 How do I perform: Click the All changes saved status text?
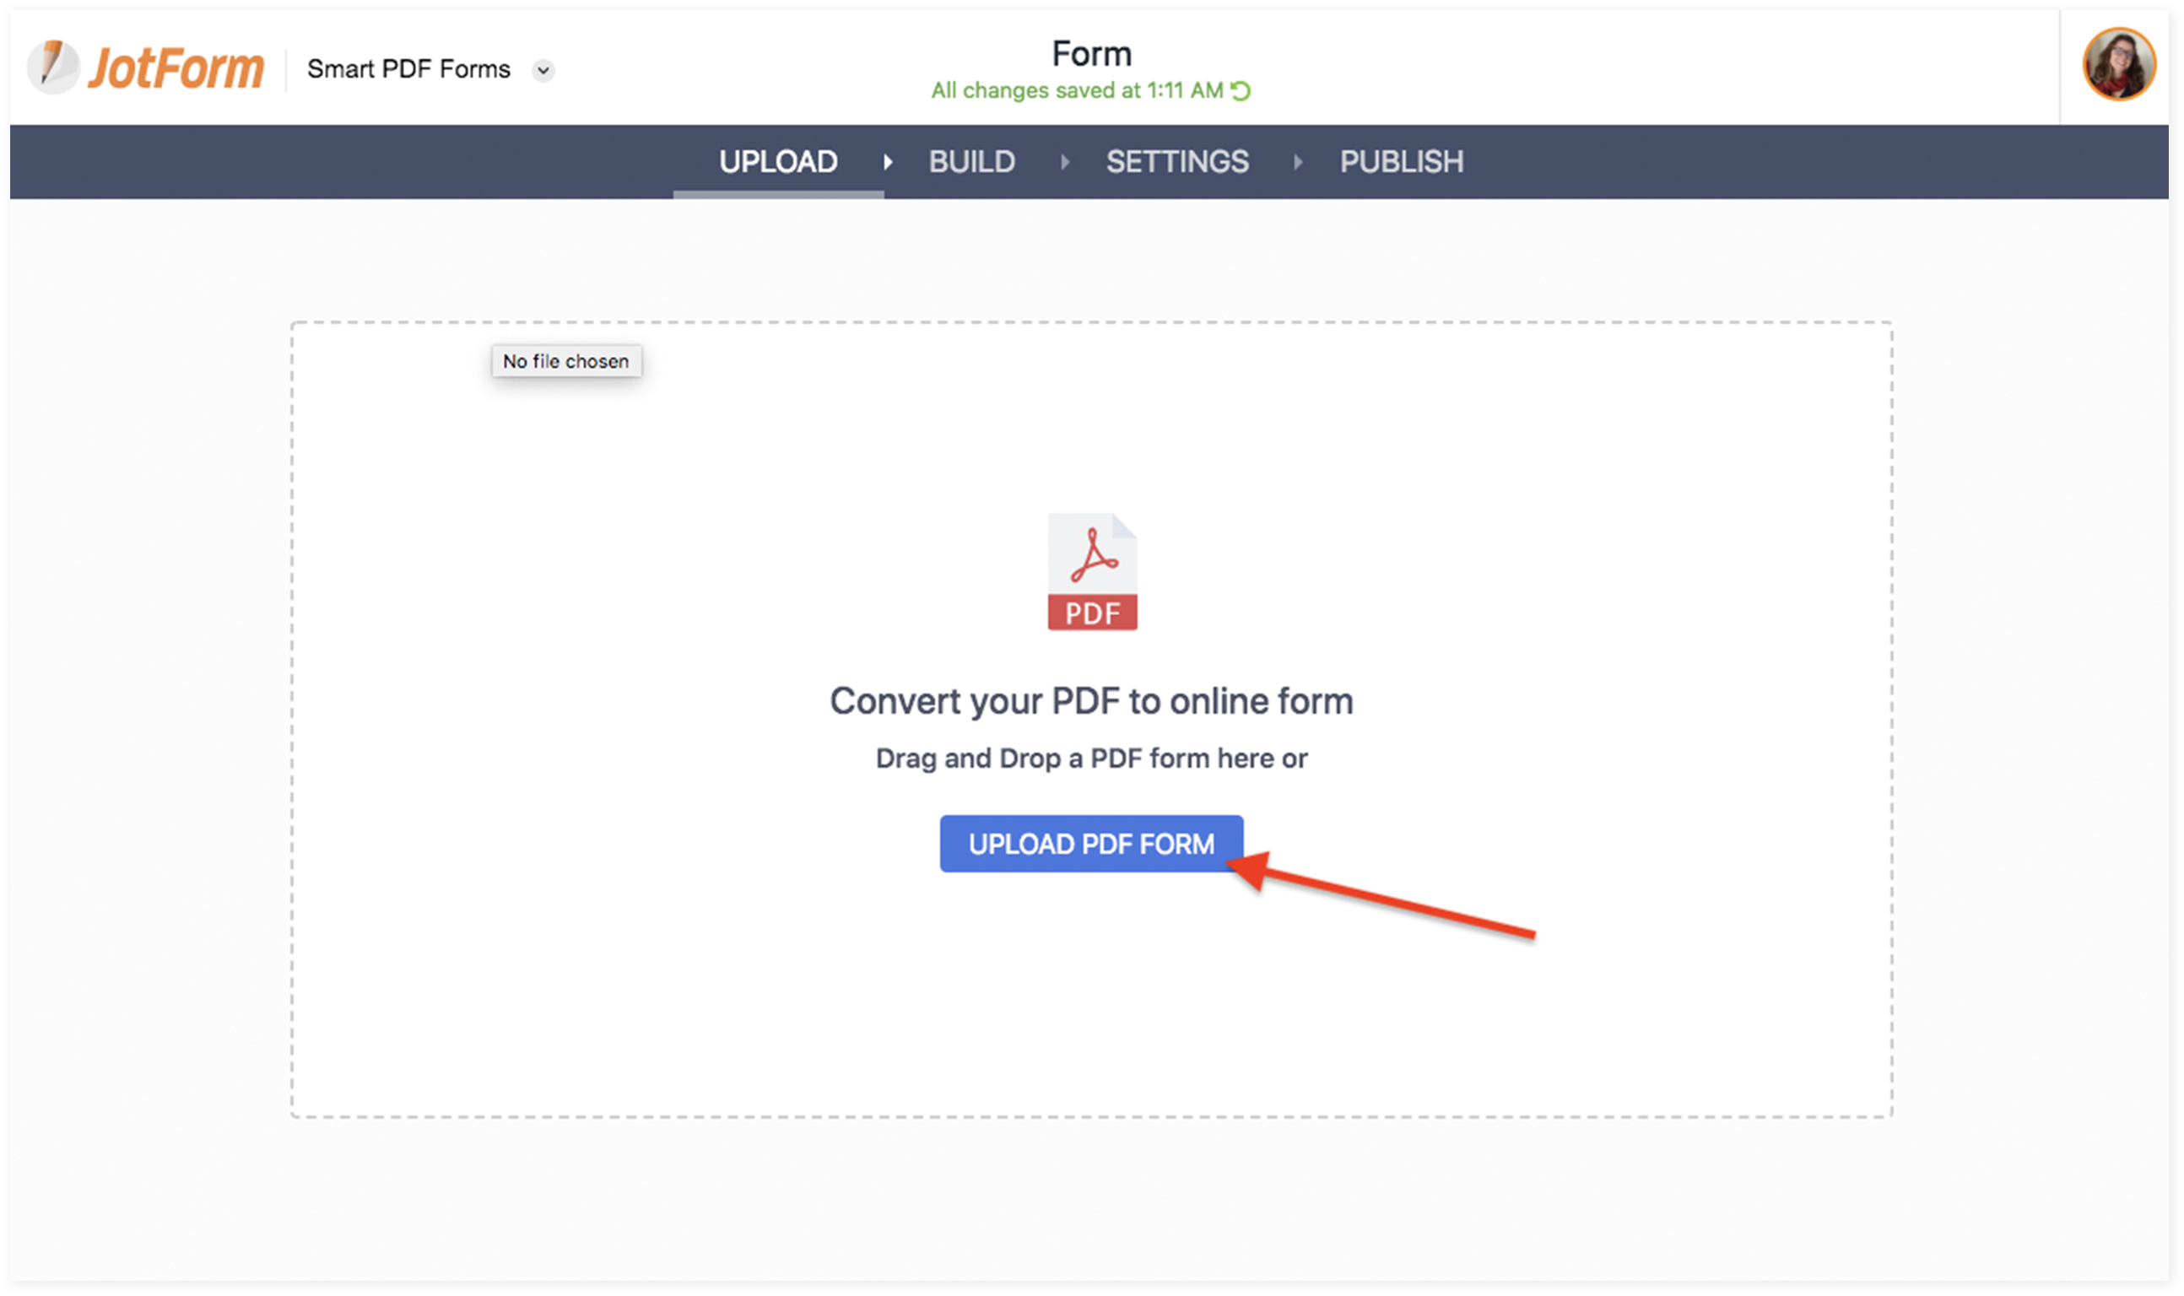click(x=1076, y=90)
